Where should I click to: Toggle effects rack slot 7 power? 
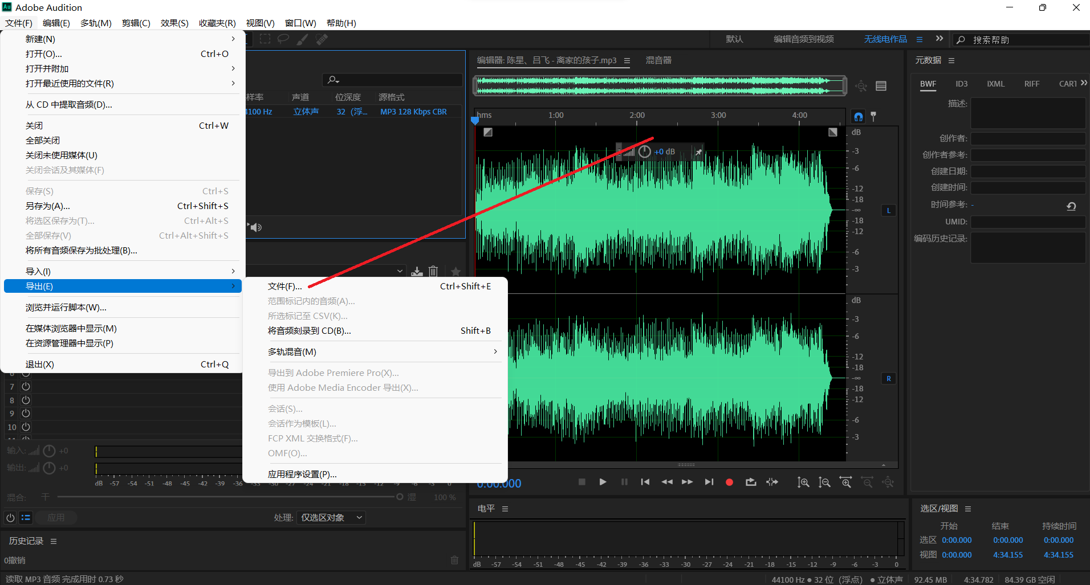point(26,386)
